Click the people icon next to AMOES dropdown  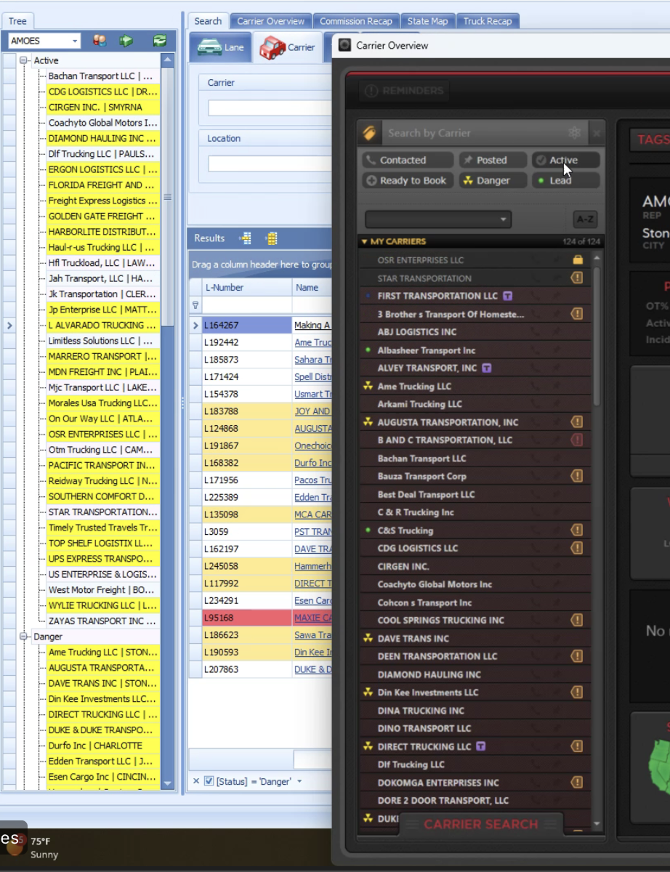click(x=100, y=41)
